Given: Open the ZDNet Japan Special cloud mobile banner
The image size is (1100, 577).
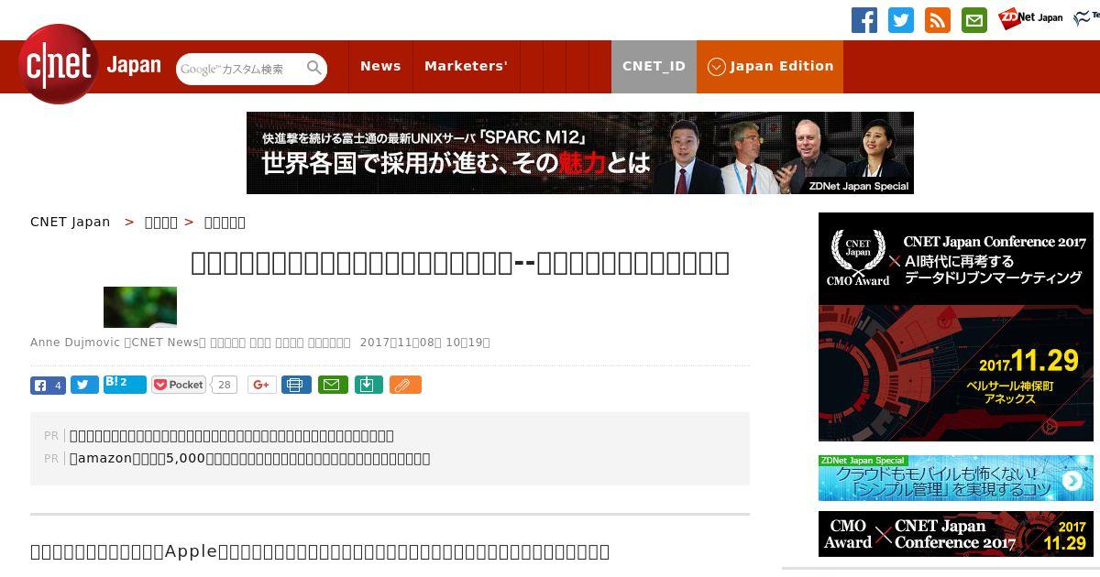Looking at the screenshot, I should [x=956, y=478].
